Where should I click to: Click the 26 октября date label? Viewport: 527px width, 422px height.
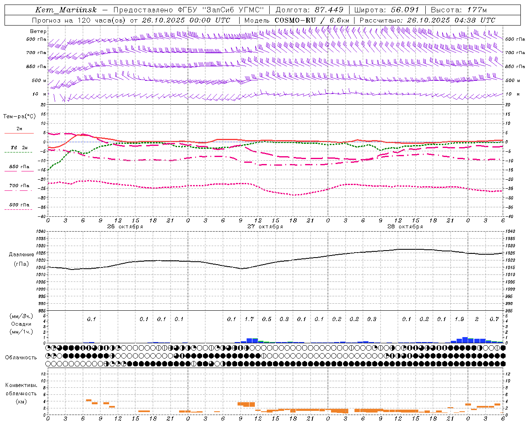125,226
